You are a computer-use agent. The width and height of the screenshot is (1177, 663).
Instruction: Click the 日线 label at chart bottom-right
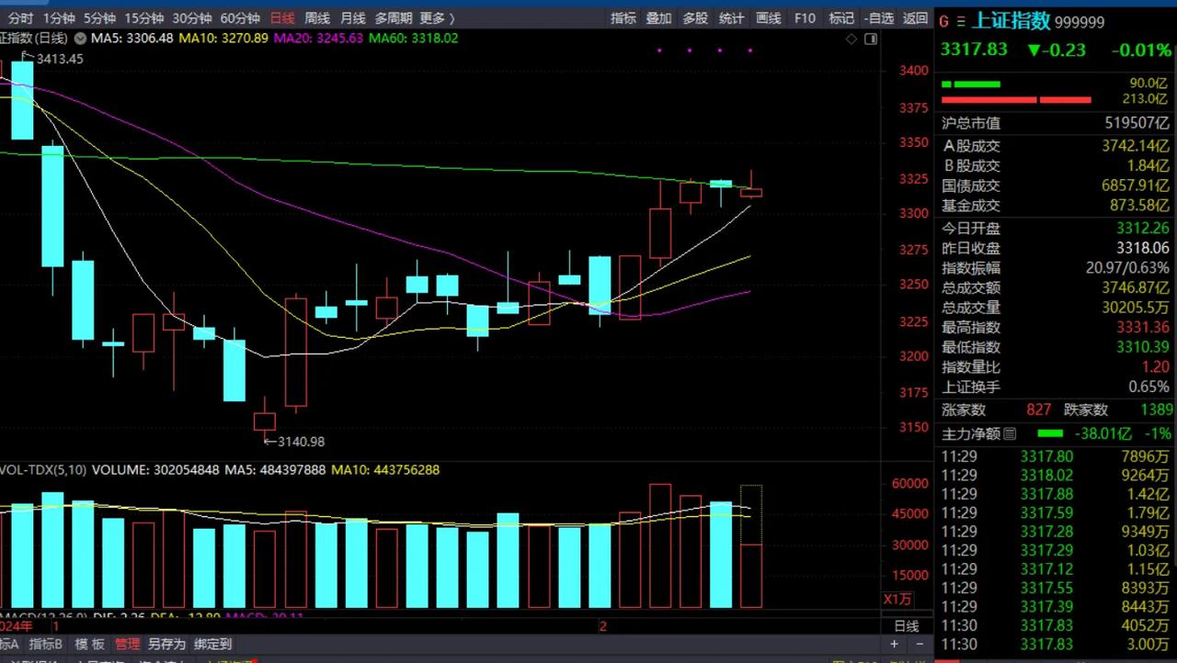[906, 626]
